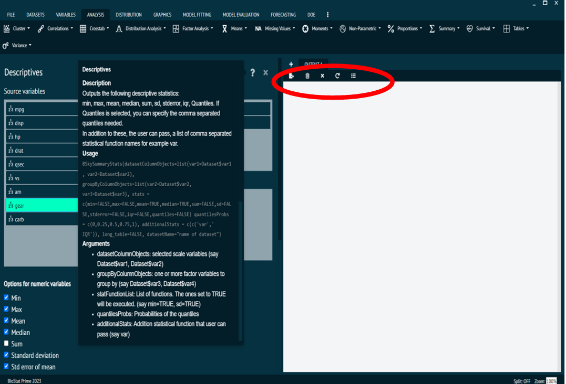This screenshot has height=384, width=566.
Task: Switch to the FORECASTING menu
Action: pos(283,14)
